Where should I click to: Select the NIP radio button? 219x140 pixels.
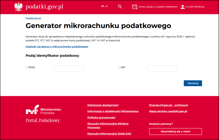(120, 67)
